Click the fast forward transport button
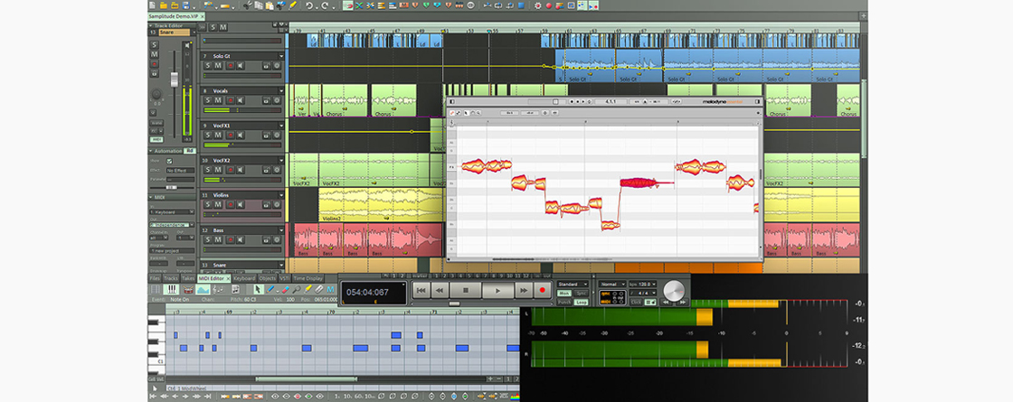1013x402 pixels. 524,290
